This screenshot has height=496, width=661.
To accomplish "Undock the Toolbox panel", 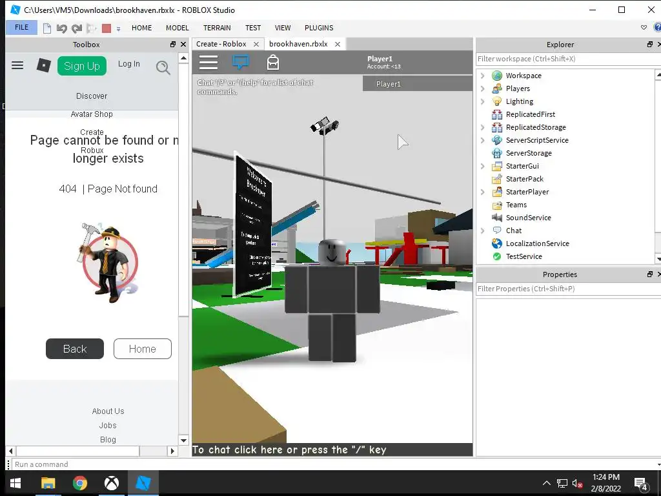I will 173,45.
